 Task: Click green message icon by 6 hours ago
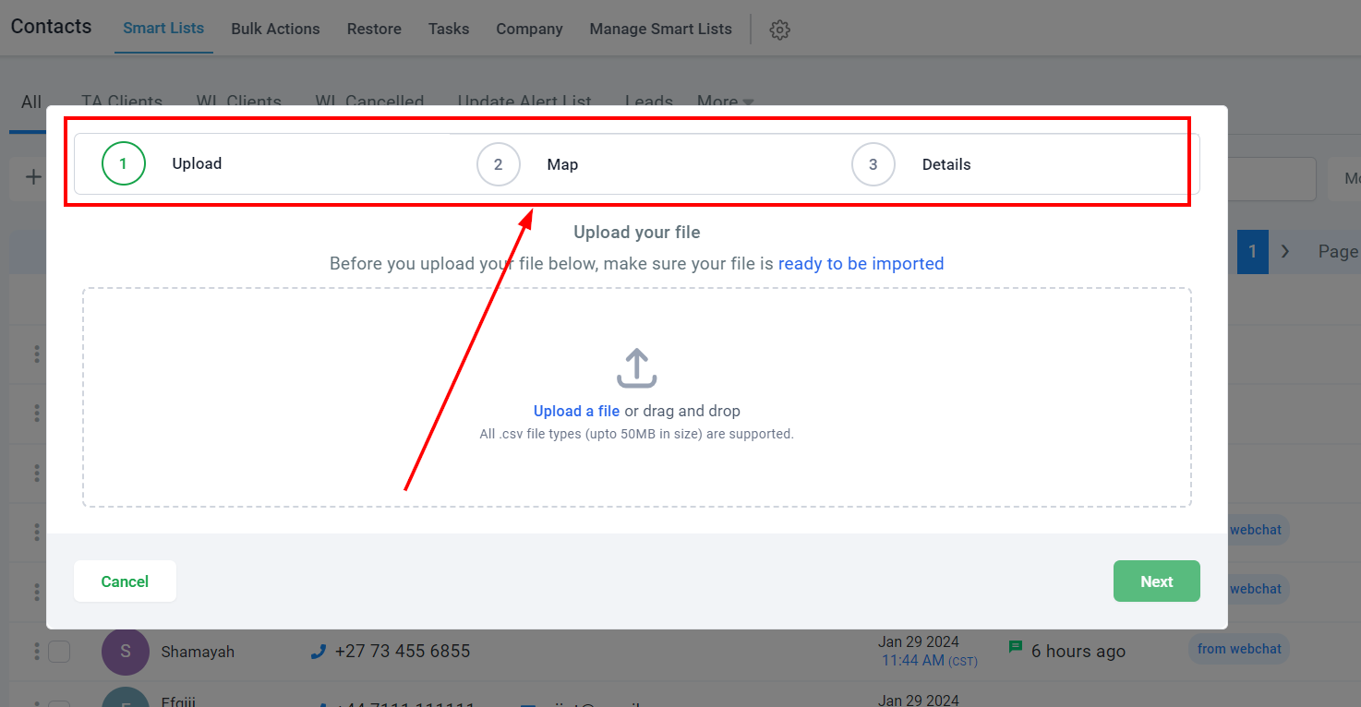click(x=1016, y=648)
